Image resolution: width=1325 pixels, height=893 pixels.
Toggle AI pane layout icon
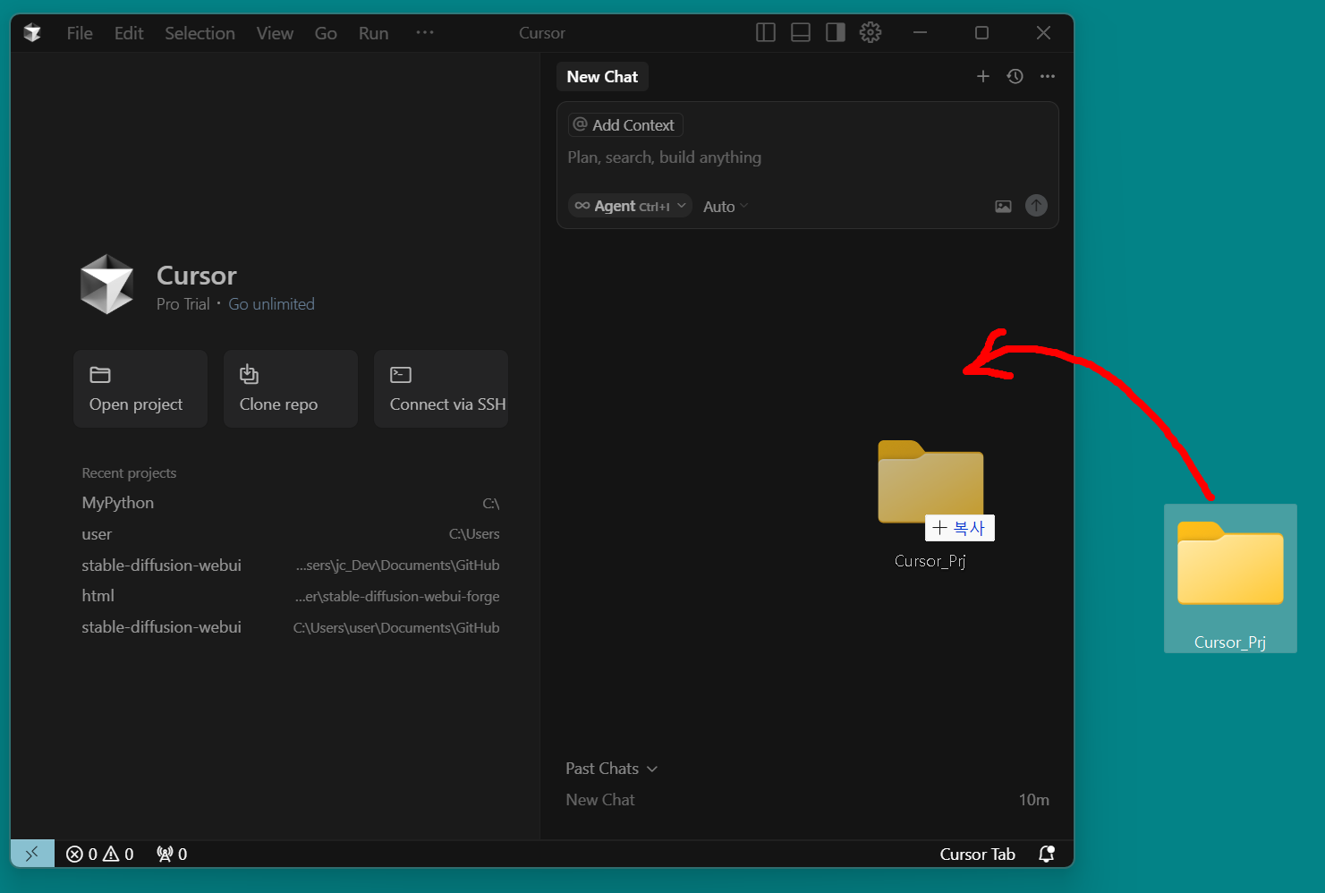coord(836,33)
